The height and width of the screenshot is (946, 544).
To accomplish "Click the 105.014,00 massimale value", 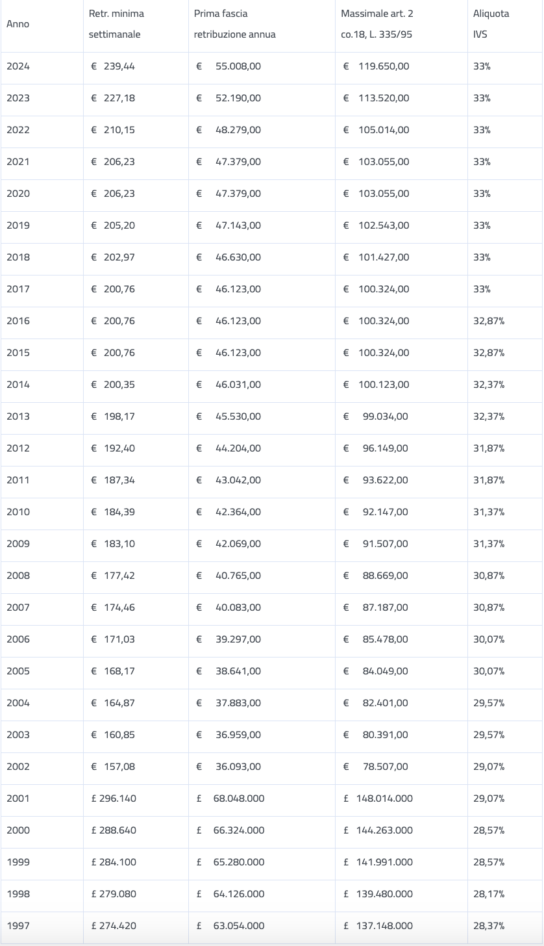I will pos(384,130).
